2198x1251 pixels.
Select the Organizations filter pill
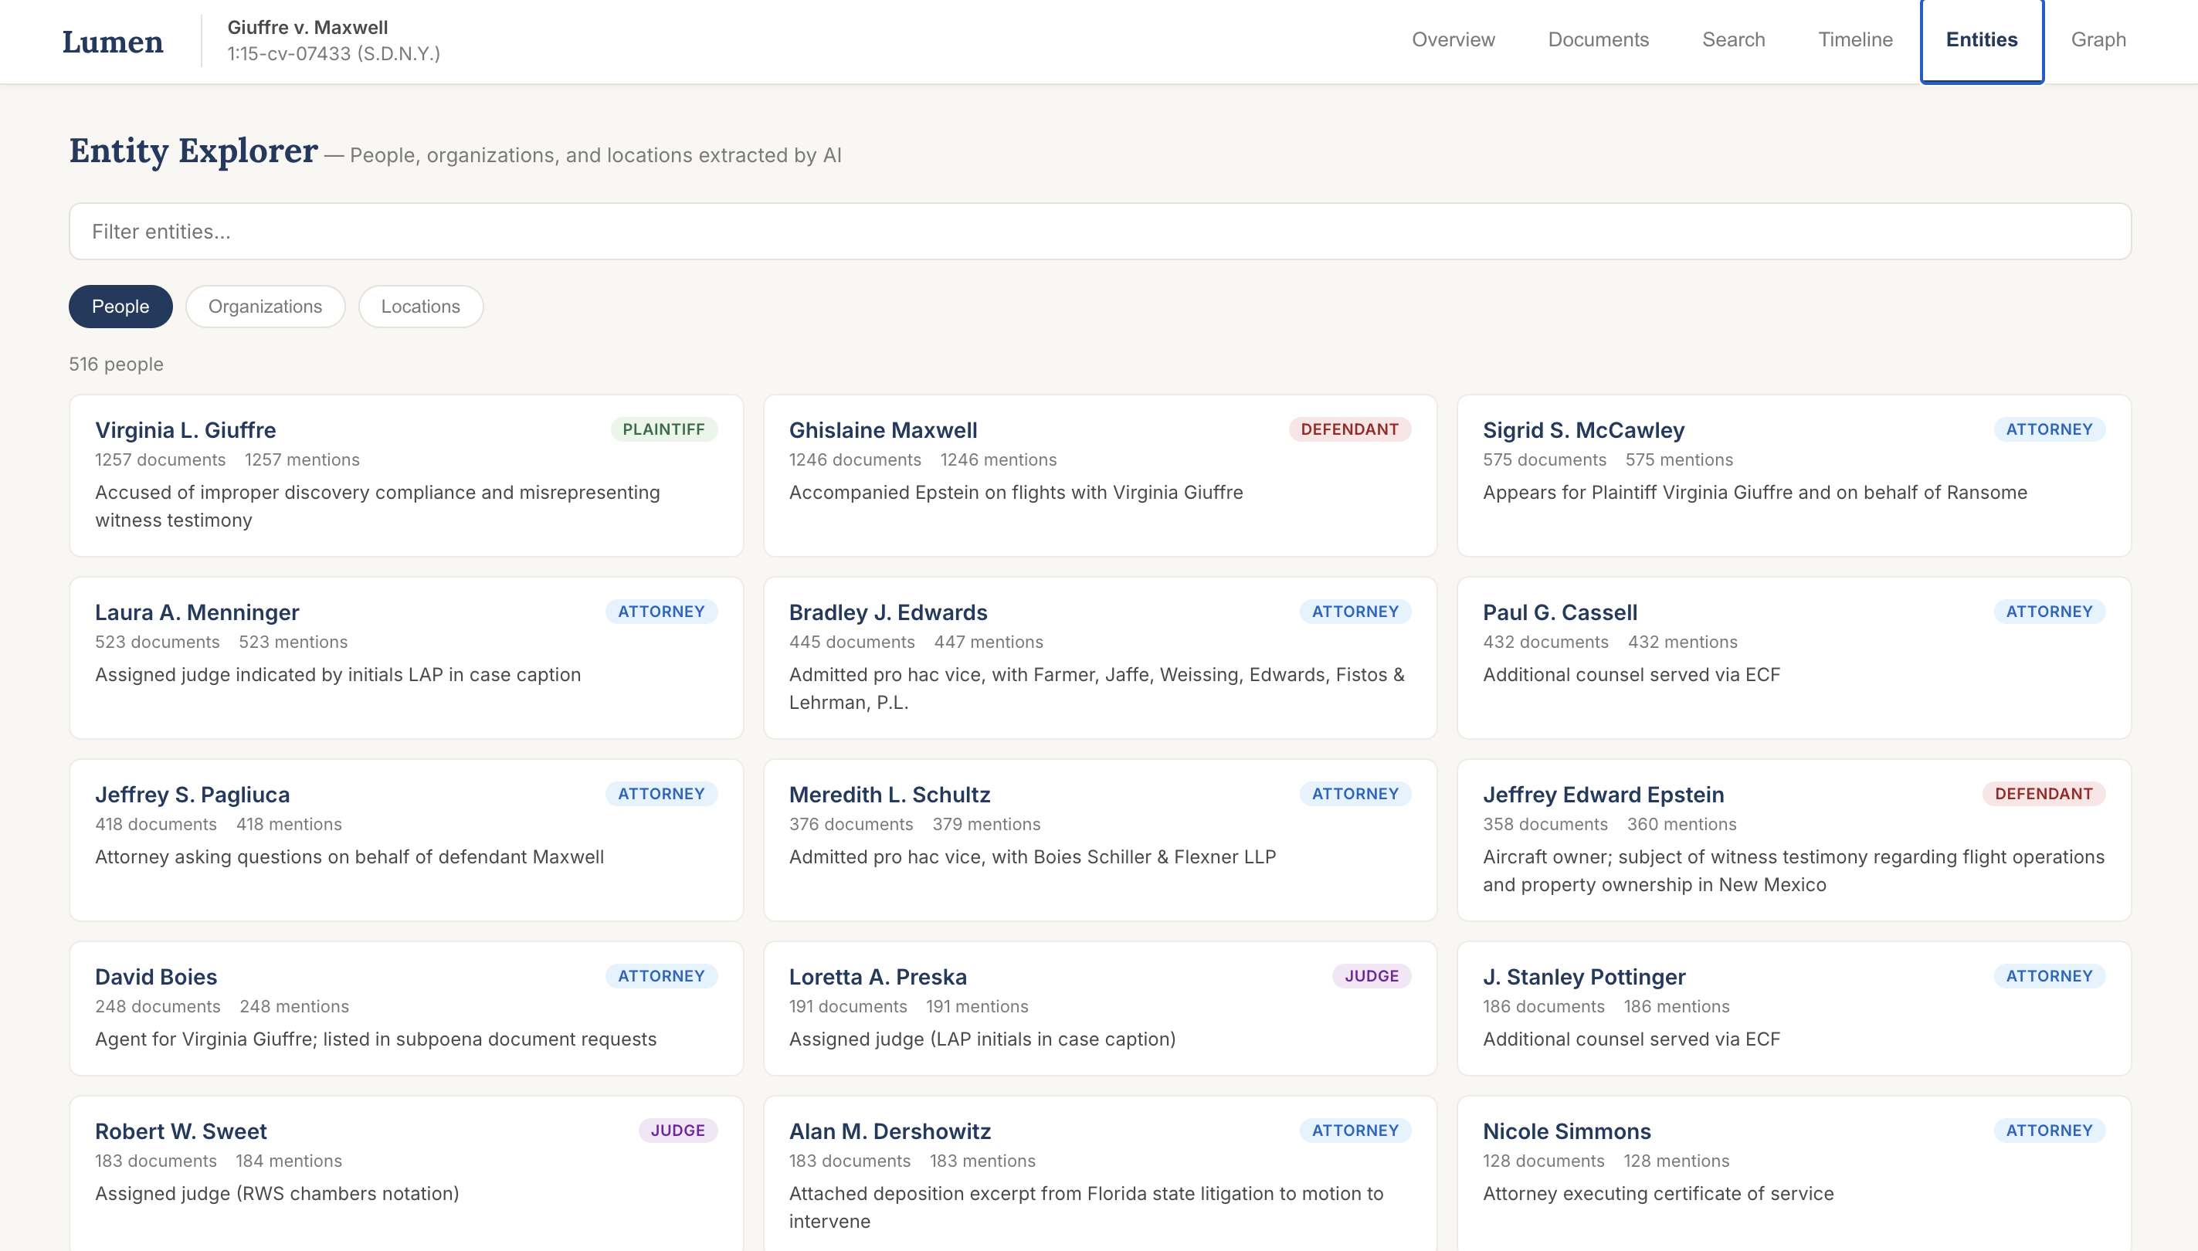coord(265,307)
